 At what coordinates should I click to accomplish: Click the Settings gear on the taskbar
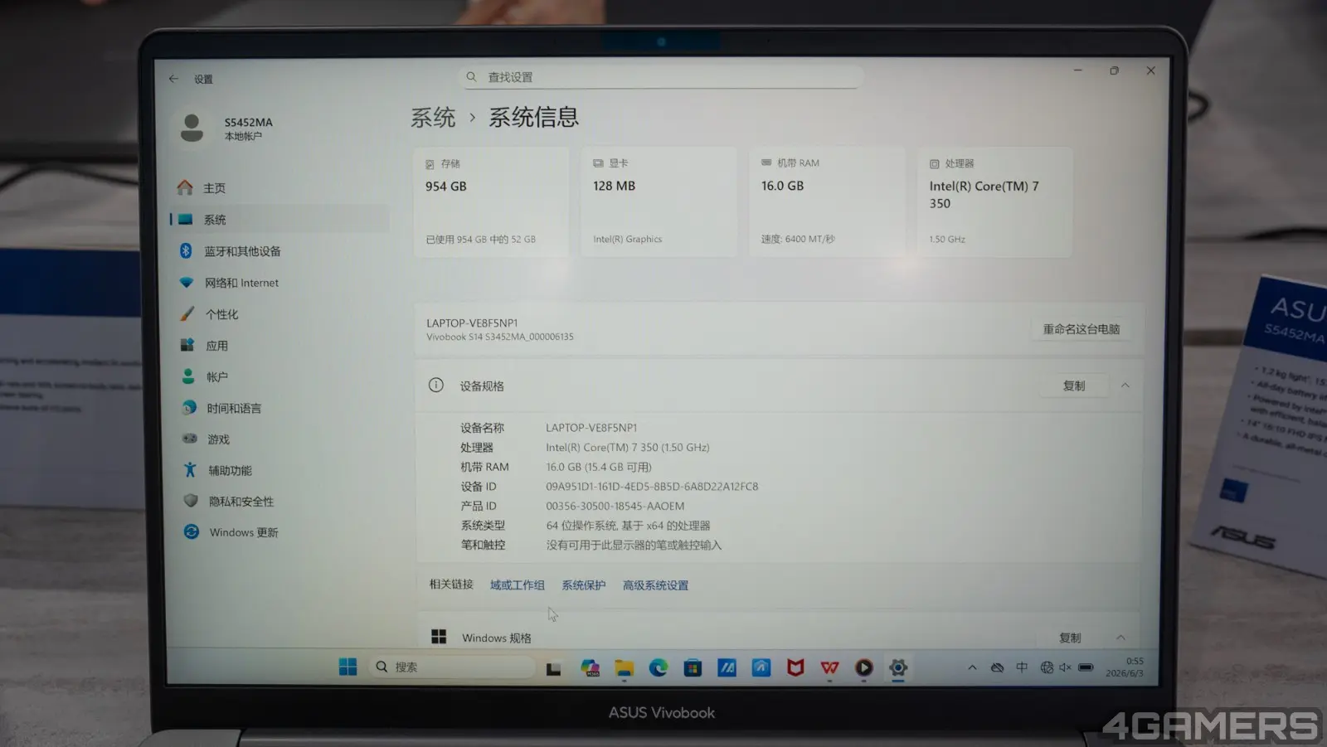coord(897,667)
